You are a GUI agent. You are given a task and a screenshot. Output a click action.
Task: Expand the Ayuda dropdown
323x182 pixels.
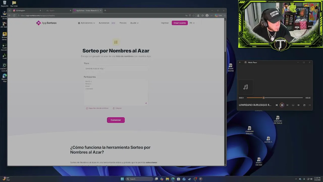click(134, 23)
